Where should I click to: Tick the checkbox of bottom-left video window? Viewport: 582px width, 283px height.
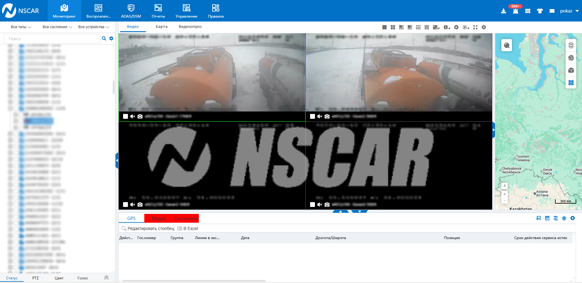point(125,205)
